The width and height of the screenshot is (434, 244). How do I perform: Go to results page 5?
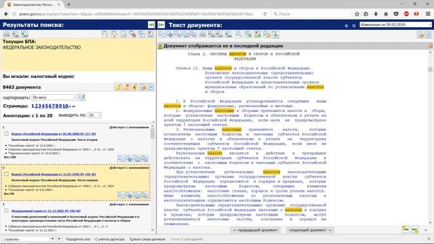[47, 106]
